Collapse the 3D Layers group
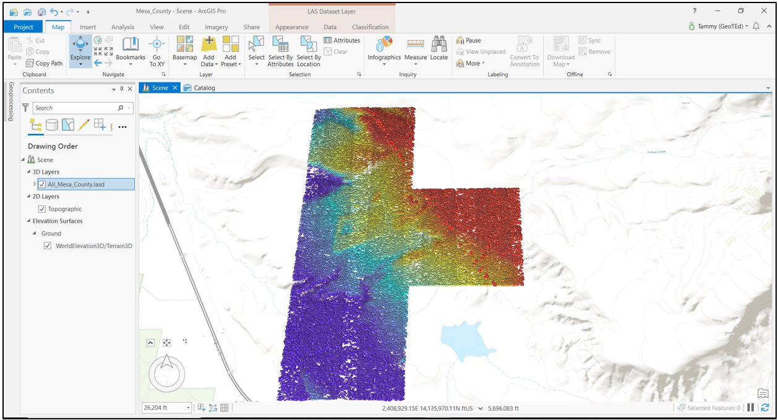Image resolution: width=778 pixels, height=420 pixels. pyautogui.click(x=28, y=172)
